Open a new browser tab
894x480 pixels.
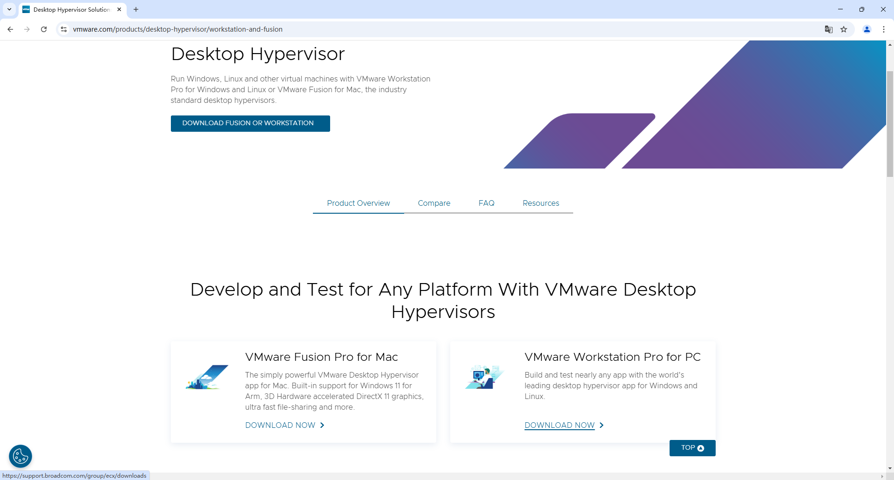coord(136,9)
